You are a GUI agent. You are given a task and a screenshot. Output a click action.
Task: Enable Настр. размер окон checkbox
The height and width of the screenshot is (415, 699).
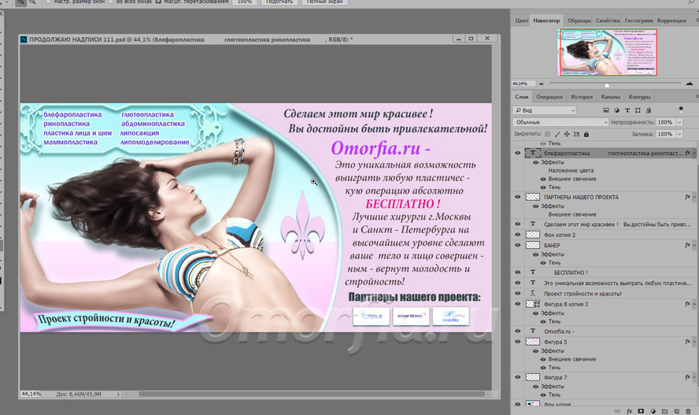48,2
